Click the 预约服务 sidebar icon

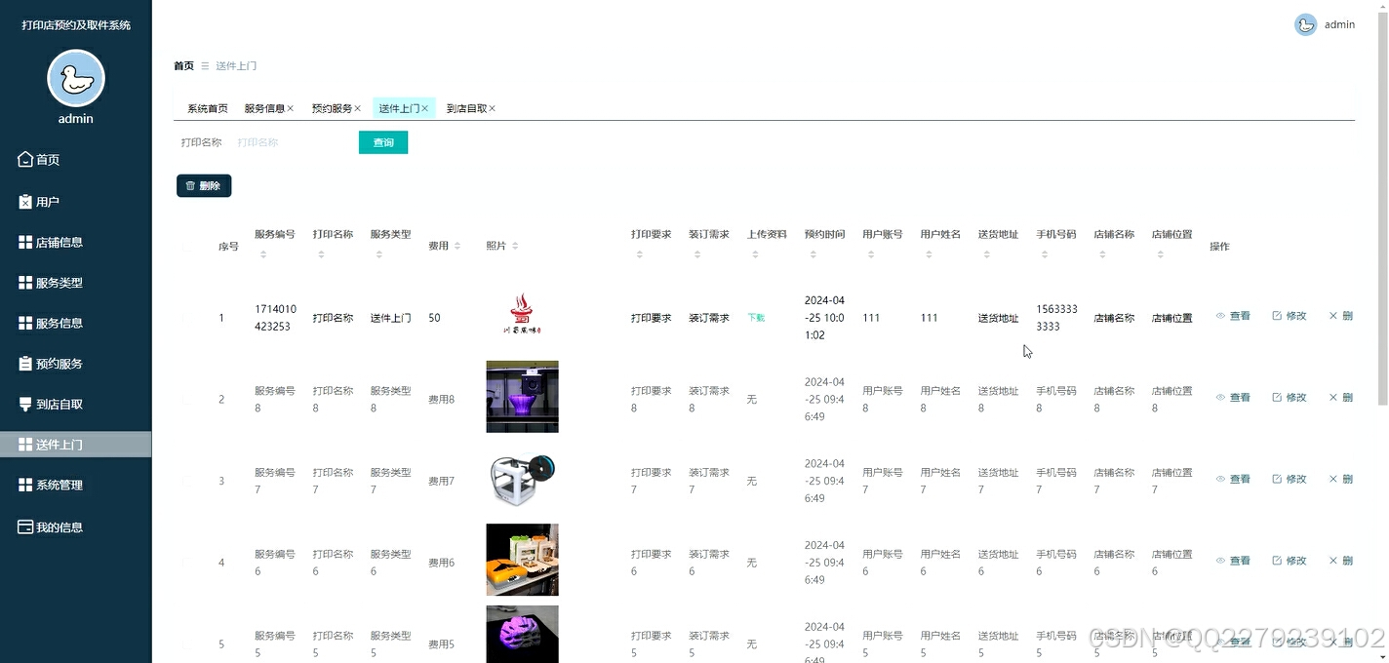coord(23,363)
